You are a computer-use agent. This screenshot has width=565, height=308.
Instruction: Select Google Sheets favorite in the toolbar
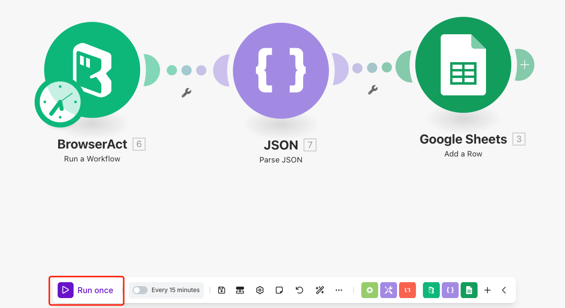tap(469, 290)
